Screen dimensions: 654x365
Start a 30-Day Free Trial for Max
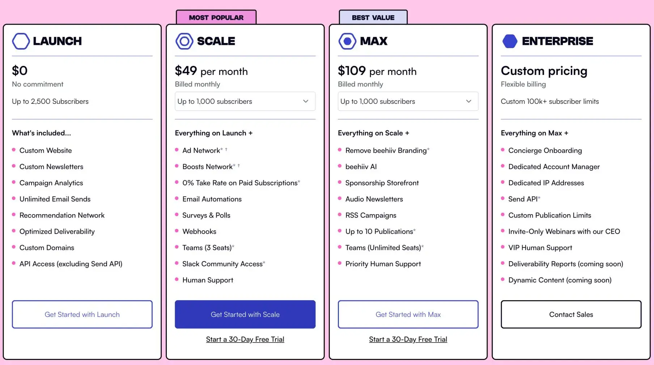click(408, 339)
